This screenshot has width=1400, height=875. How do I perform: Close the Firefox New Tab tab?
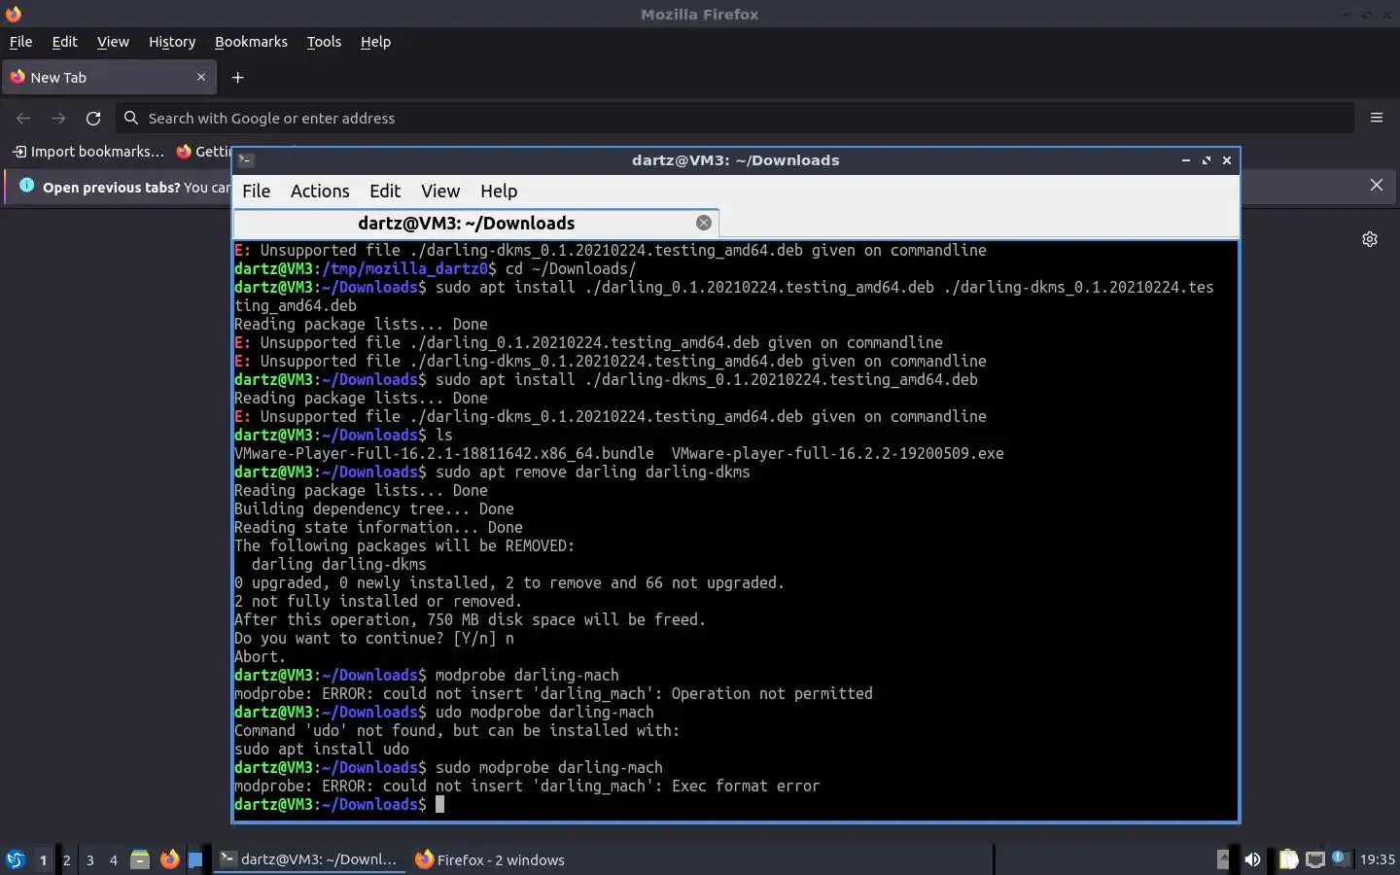[x=201, y=77]
